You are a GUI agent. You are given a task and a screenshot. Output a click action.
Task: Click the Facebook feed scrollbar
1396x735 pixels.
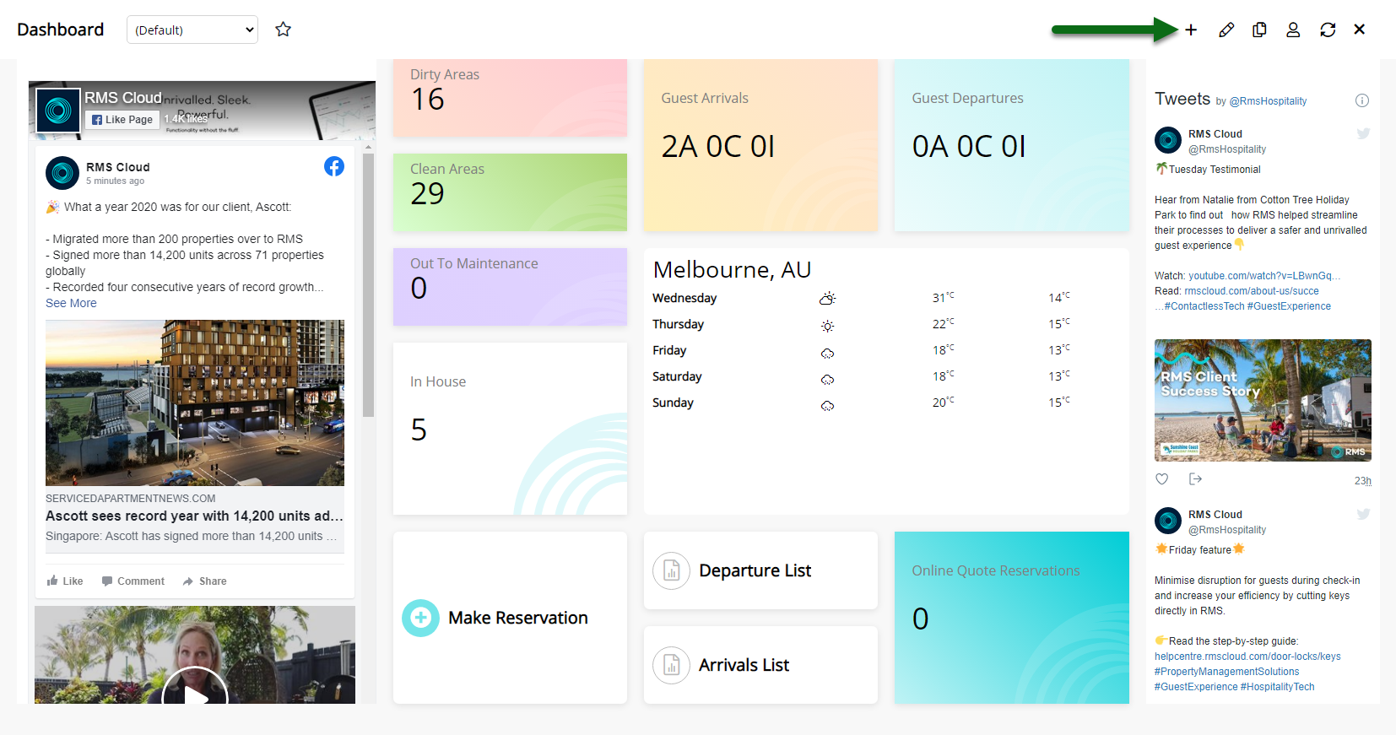point(368,285)
